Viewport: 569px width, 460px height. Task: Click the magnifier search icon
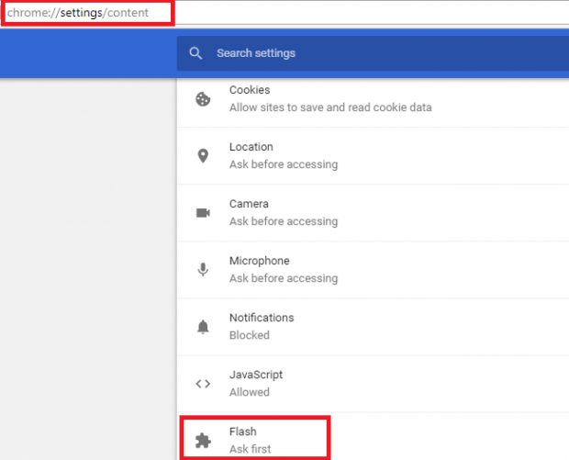pos(195,53)
